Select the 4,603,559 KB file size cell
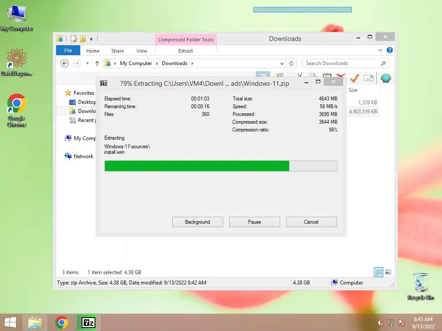Image resolution: width=442 pixels, height=331 pixels. 363,112
